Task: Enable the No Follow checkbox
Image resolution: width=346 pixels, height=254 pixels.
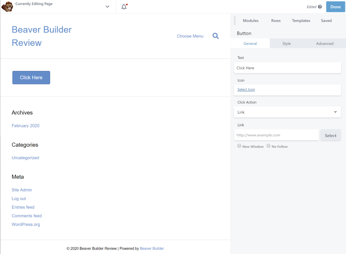Action: (x=268, y=146)
